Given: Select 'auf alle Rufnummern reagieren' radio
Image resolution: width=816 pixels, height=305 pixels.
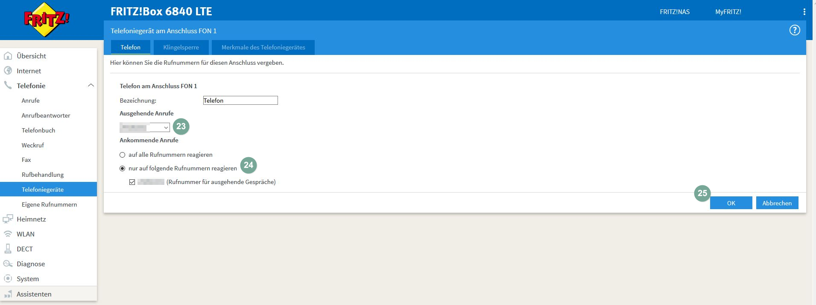Looking at the screenshot, I should pos(122,155).
